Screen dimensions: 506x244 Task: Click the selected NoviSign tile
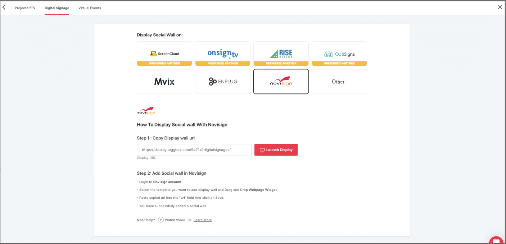(281, 82)
